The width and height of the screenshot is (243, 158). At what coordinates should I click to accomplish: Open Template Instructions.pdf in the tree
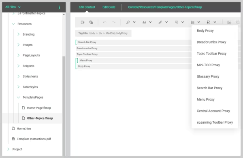(x=34, y=139)
